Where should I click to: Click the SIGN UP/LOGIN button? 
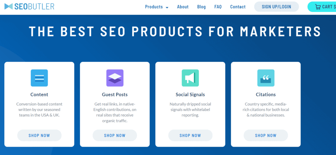[x=276, y=7]
